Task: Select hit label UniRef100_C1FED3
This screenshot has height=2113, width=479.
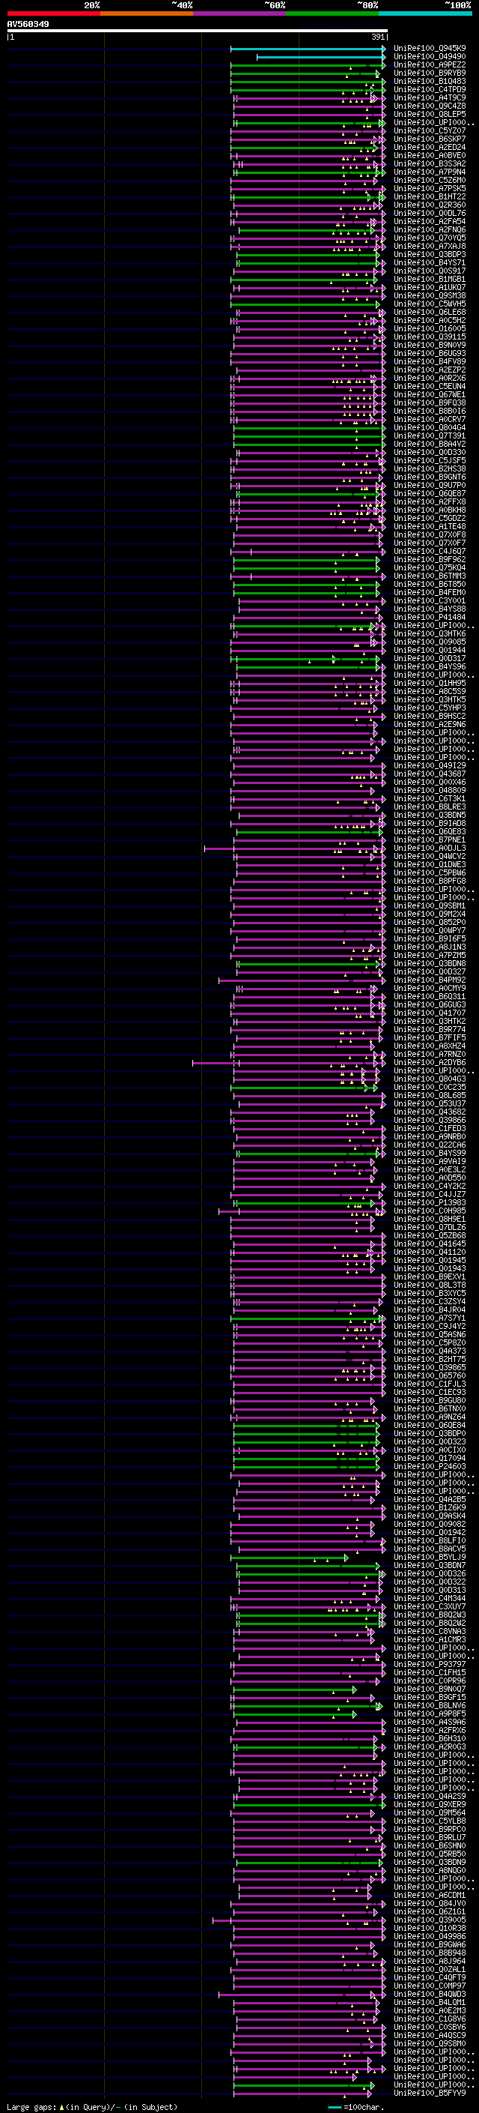Action: pos(430,1129)
